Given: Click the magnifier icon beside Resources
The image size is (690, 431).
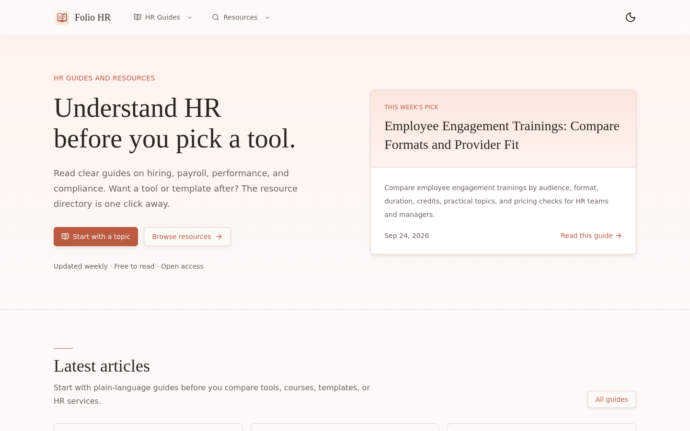Looking at the screenshot, I should [216, 17].
